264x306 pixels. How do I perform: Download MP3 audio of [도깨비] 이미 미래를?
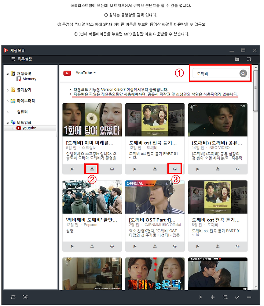[112, 169]
